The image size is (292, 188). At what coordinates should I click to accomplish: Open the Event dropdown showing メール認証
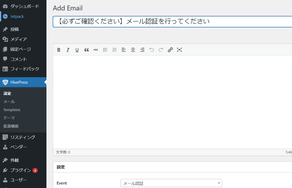pos(171,183)
